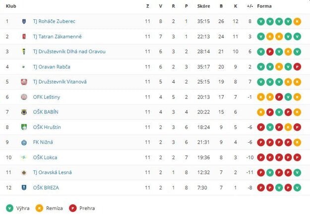The image size is (310, 216).
Task: Click the red Prehra legend icon
Action: (71, 208)
